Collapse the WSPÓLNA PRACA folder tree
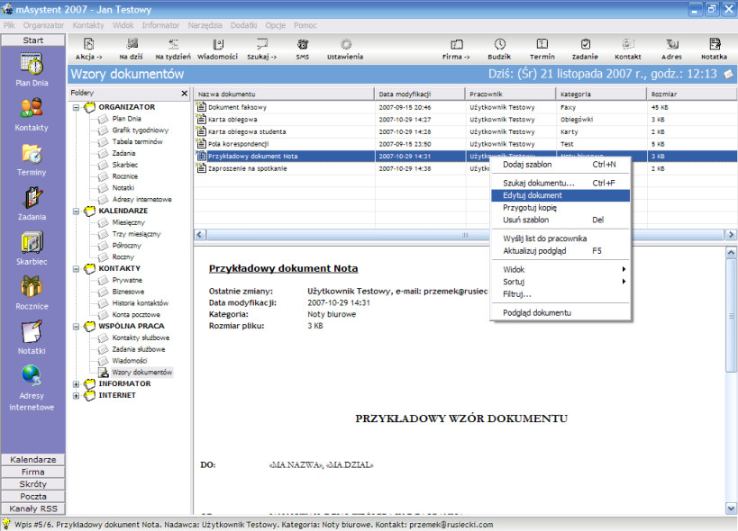 [76, 327]
